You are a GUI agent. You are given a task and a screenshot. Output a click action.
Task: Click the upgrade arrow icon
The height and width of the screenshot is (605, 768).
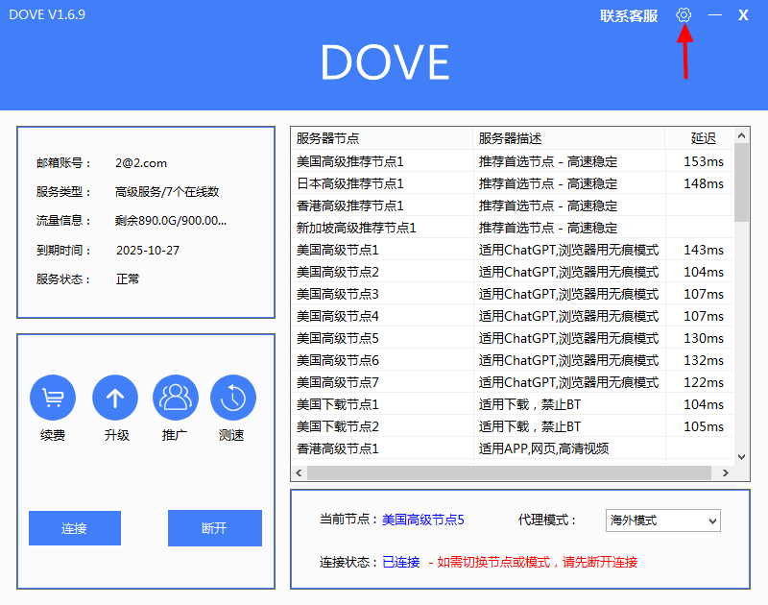(x=115, y=398)
